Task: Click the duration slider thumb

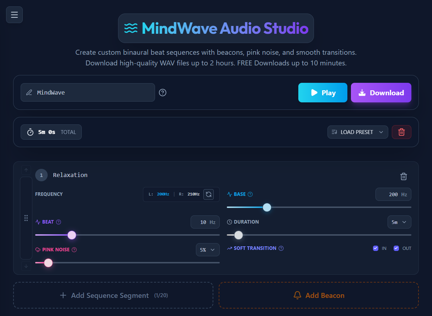Action: [x=239, y=235]
